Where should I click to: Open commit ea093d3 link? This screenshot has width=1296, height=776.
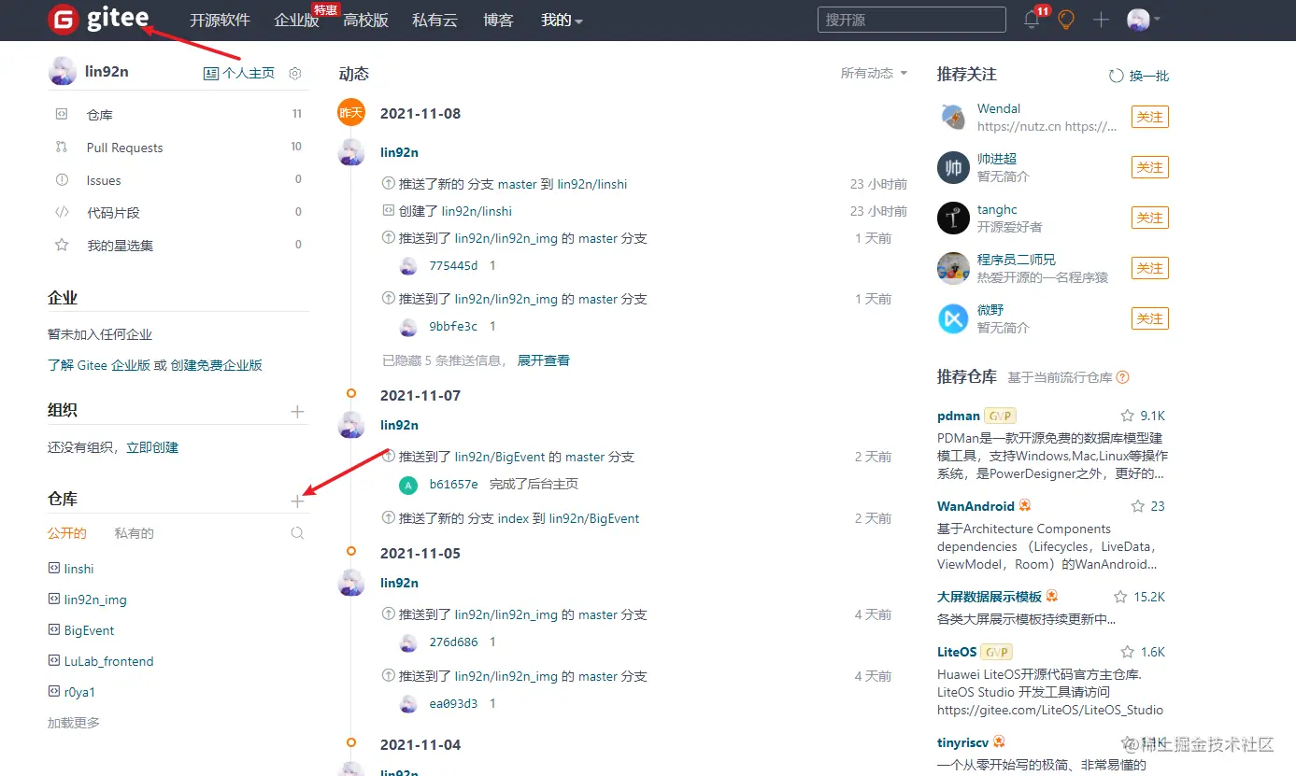[x=453, y=704]
